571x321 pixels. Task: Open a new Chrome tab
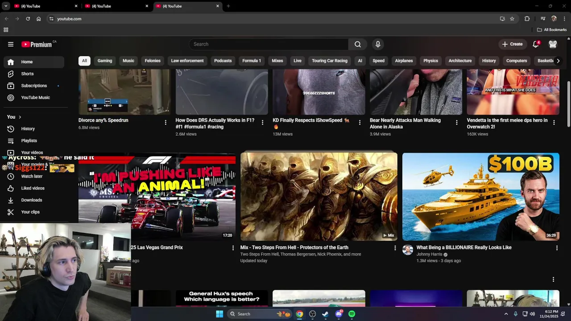coord(228,6)
